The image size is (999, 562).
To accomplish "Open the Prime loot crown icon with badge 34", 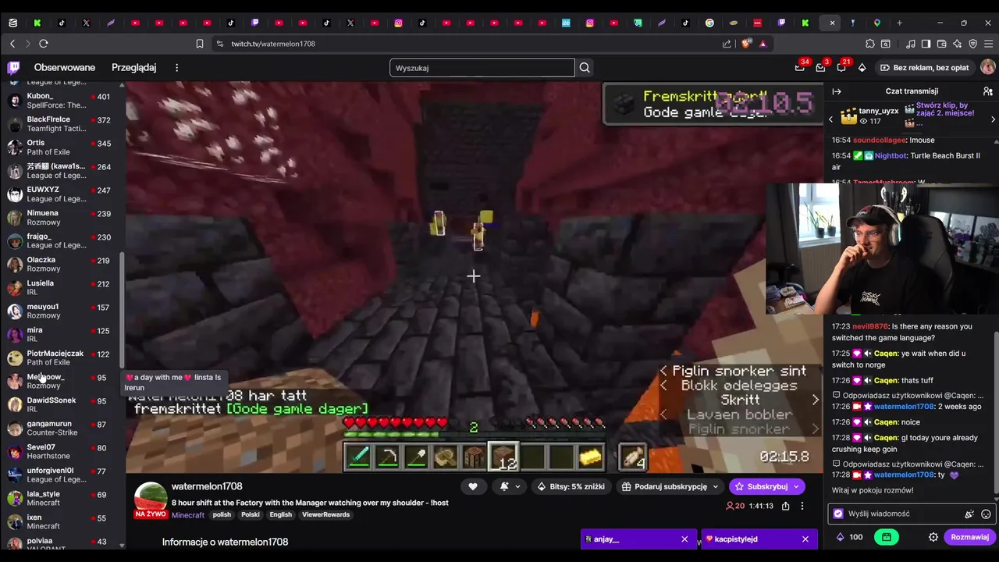I will click(800, 68).
